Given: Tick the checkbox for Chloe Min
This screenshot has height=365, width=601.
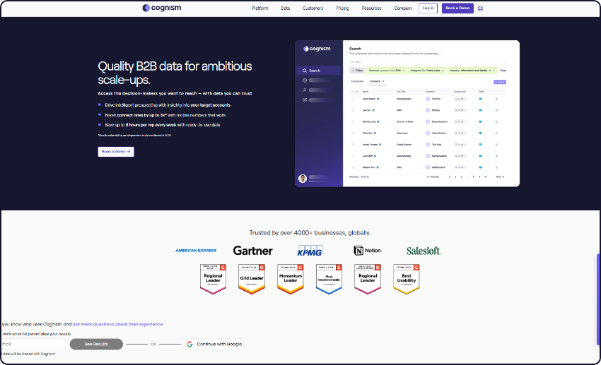Looking at the screenshot, I should point(354,133).
